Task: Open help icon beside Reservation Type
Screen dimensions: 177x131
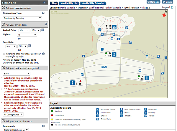Action: (43, 13)
